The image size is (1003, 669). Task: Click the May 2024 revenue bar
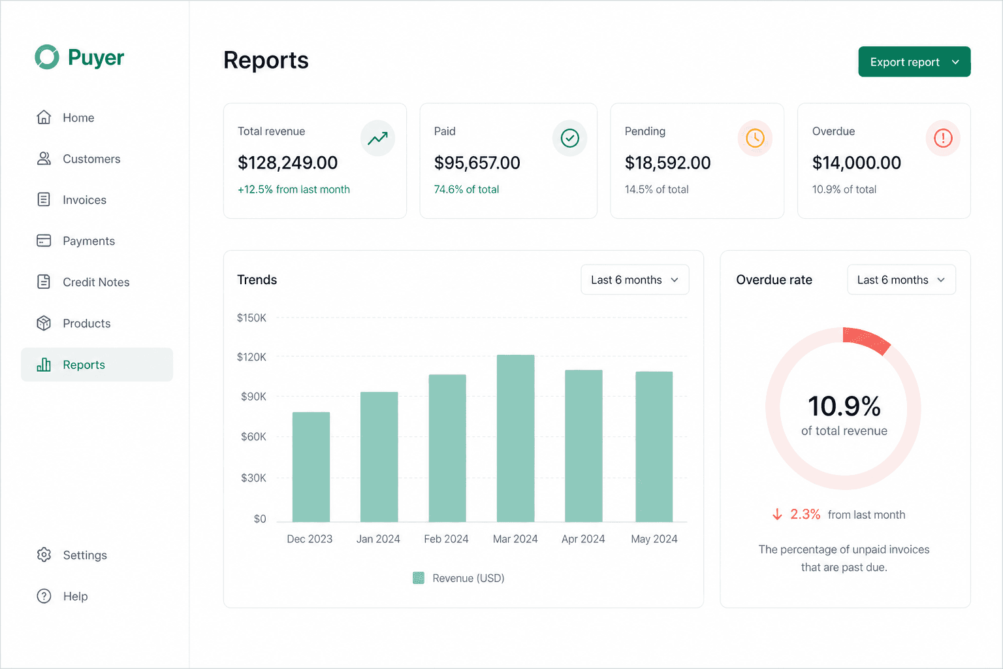click(x=654, y=447)
